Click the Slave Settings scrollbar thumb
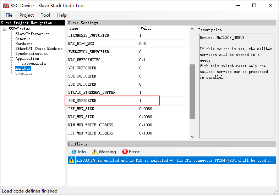This screenshot has height=195, width=279. point(192,92)
